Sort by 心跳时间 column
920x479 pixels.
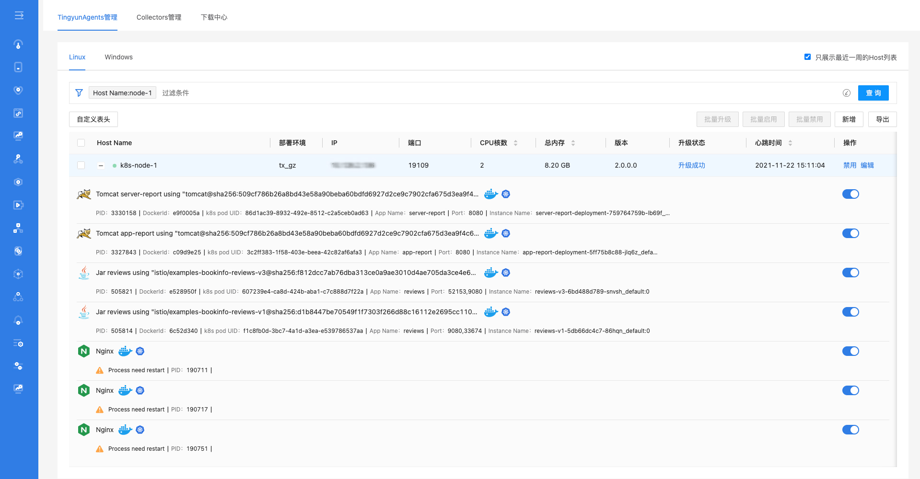(790, 143)
